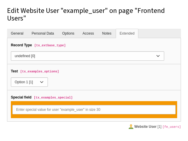Click the 'Special field' label
This screenshot has width=188, height=141.
(21, 97)
